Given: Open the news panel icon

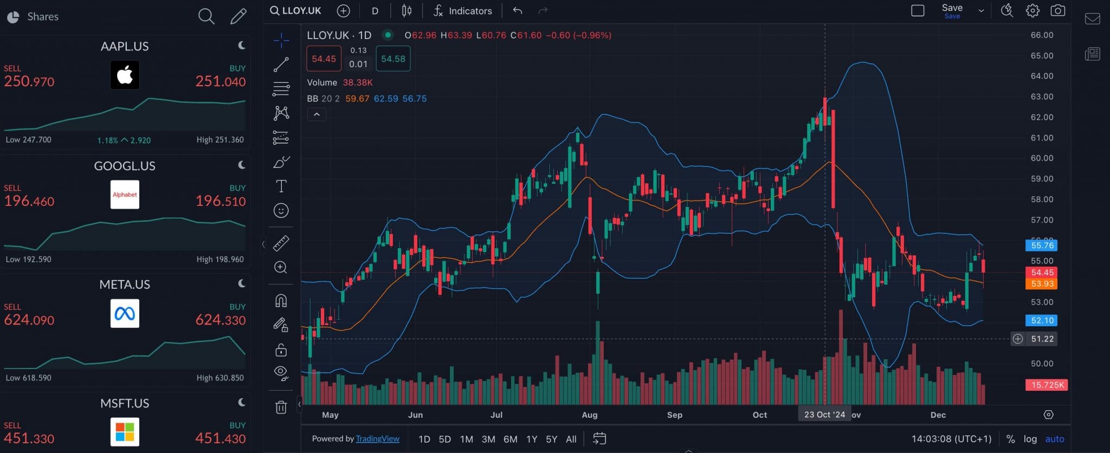Looking at the screenshot, I should (x=1092, y=54).
